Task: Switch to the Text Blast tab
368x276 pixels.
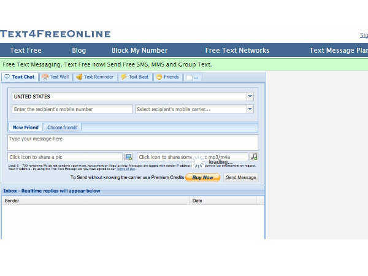Action: tap(136, 77)
